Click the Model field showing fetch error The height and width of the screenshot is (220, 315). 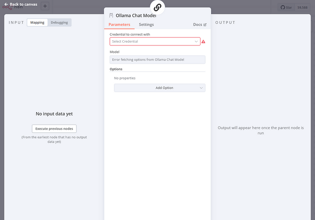pos(157,60)
